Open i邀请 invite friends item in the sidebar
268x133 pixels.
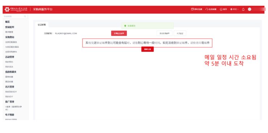click(x=13, y=108)
